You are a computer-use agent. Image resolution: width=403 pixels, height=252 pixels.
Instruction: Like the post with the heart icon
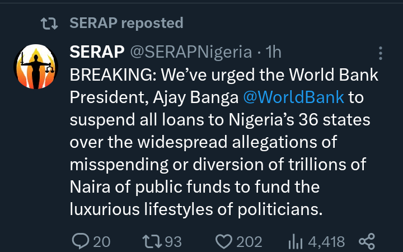[x=224, y=242]
